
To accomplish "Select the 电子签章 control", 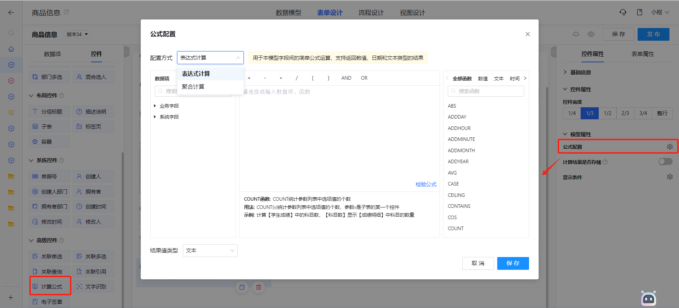I will (49, 302).
